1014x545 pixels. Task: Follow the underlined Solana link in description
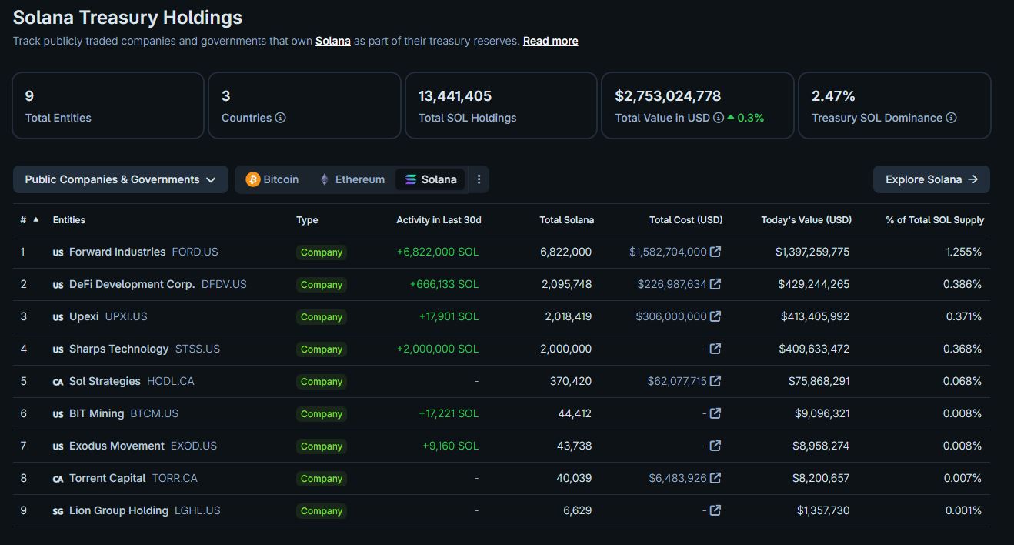[333, 41]
